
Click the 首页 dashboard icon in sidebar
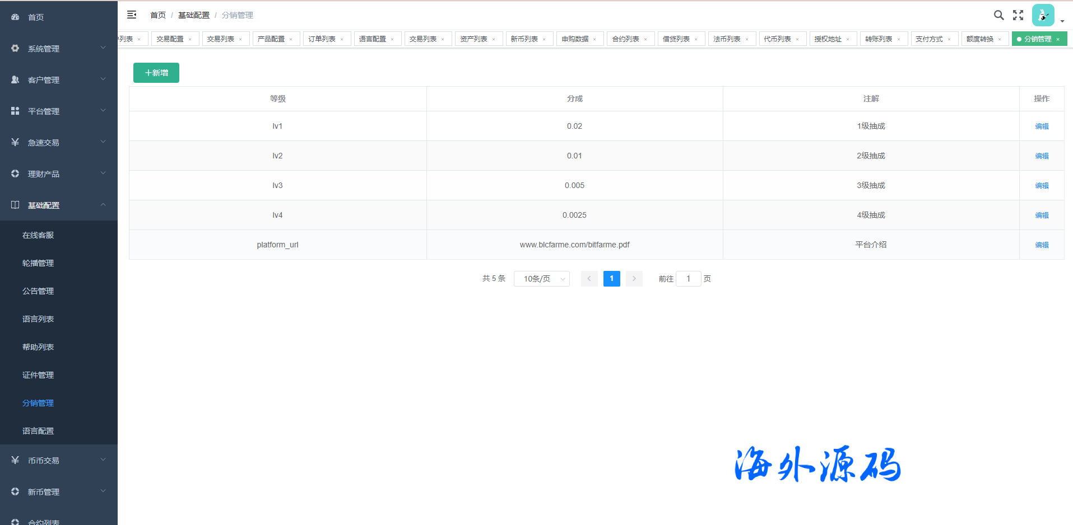click(15, 17)
